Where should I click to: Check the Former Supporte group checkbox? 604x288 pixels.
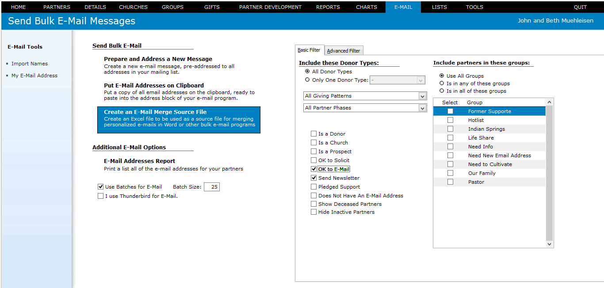click(450, 111)
